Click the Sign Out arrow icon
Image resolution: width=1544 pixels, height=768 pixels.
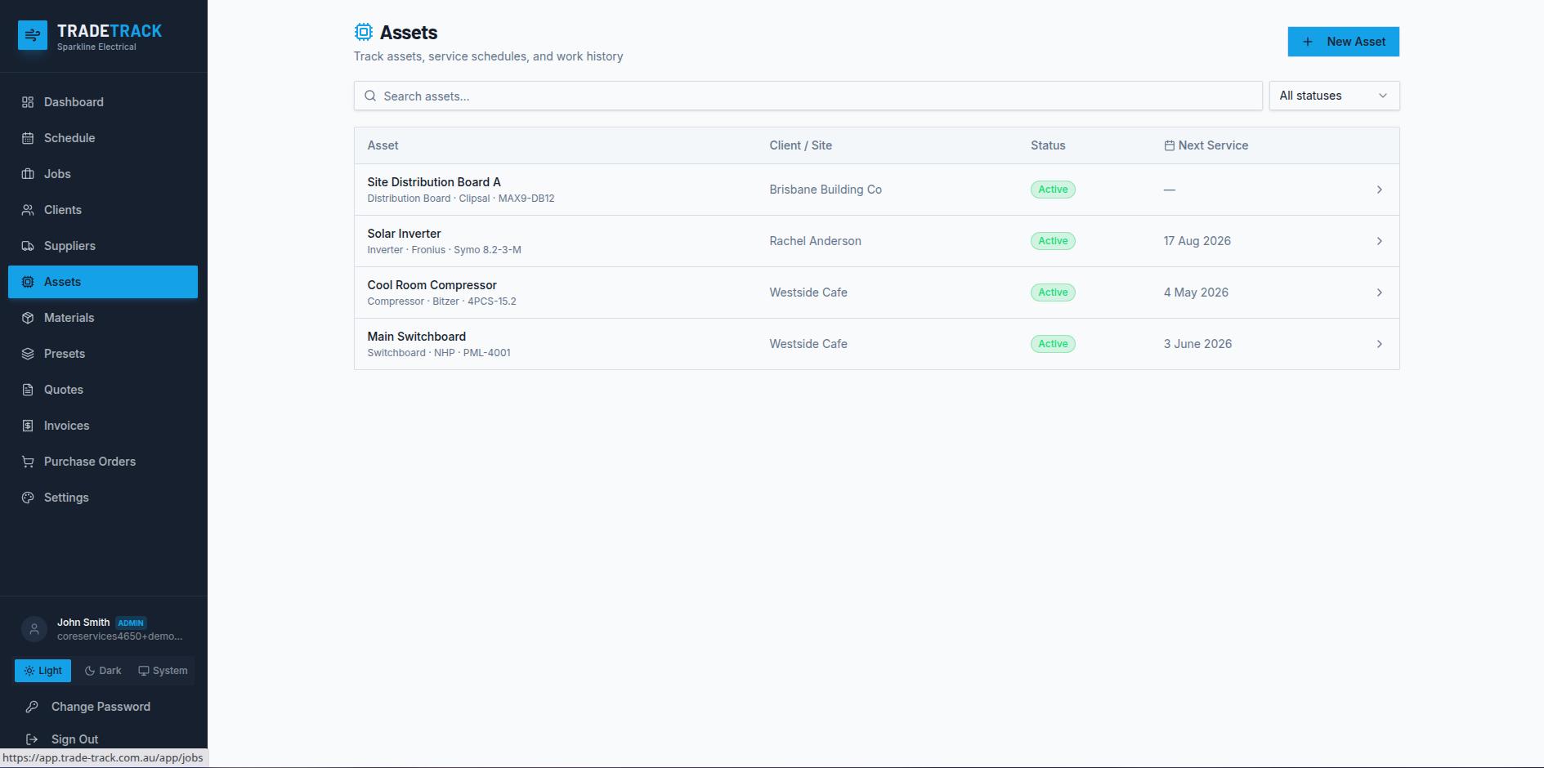point(32,739)
